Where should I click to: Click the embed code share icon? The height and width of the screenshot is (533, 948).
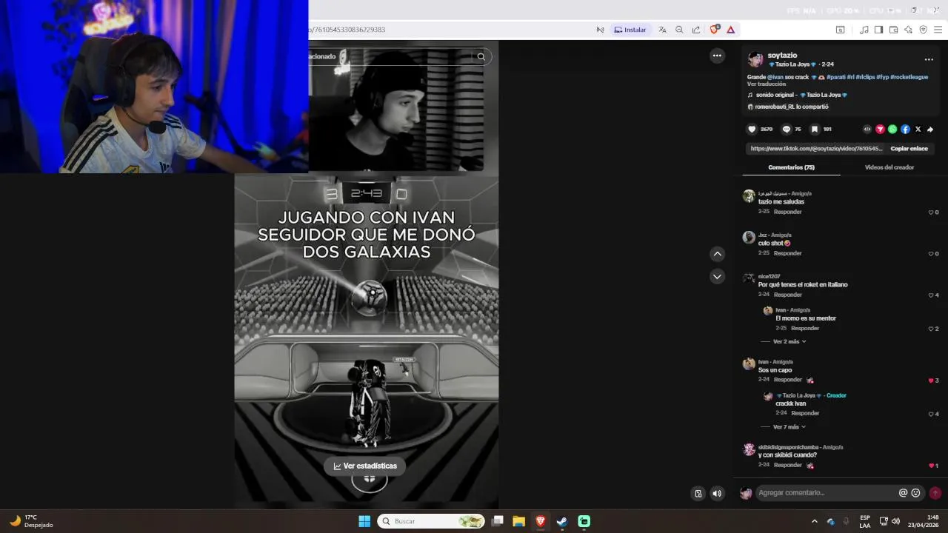867,129
